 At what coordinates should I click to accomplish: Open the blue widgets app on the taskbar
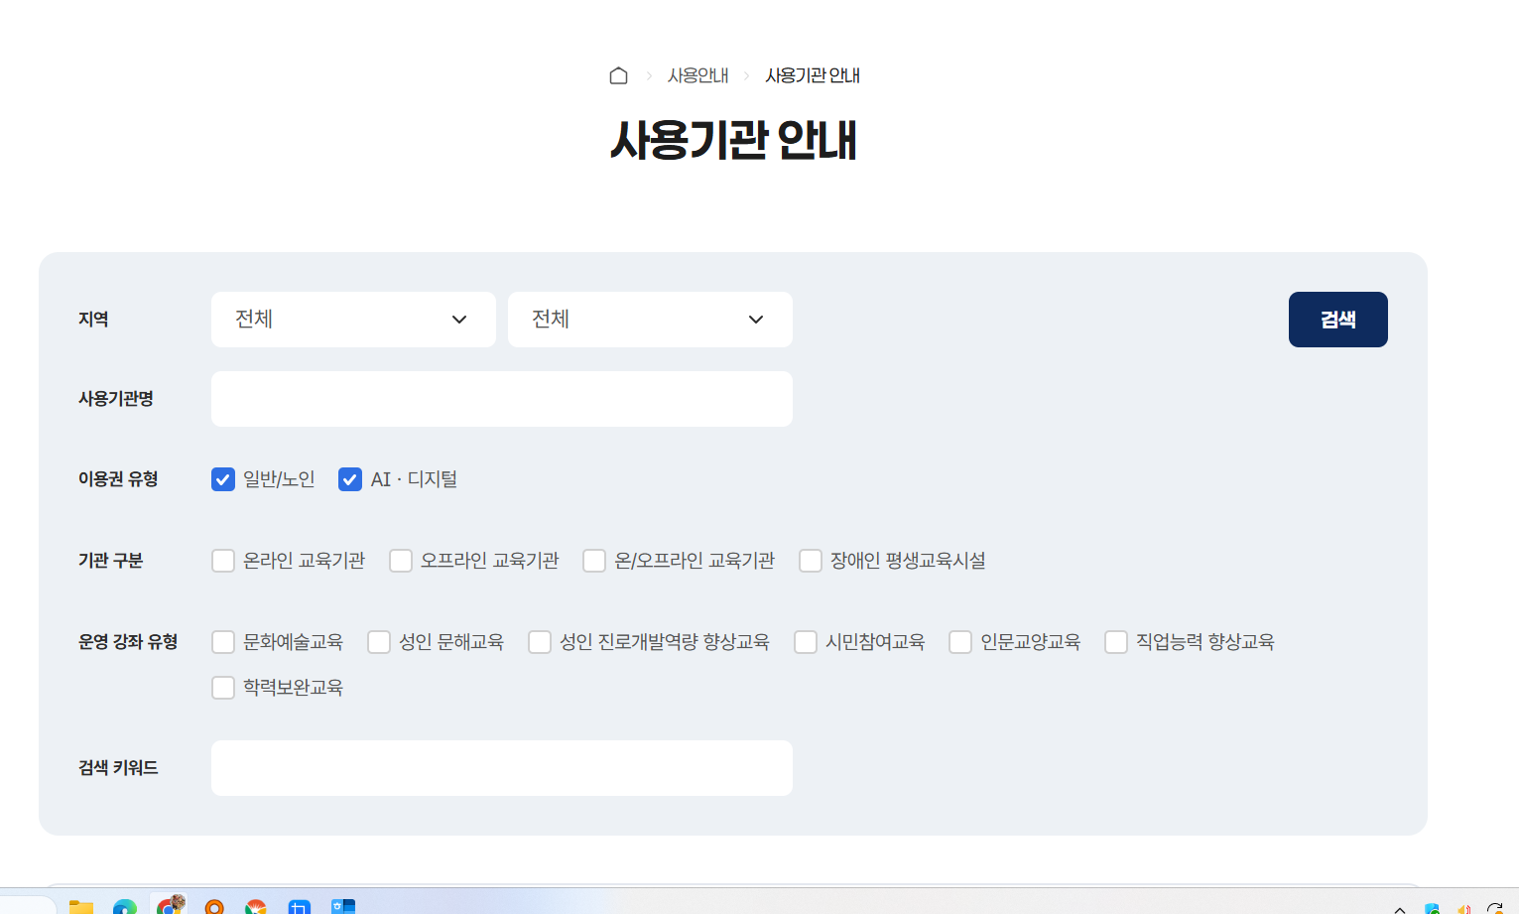coord(344,906)
